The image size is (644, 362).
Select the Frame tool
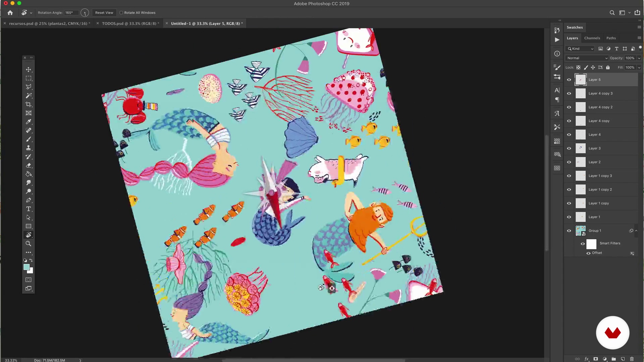[29, 113]
